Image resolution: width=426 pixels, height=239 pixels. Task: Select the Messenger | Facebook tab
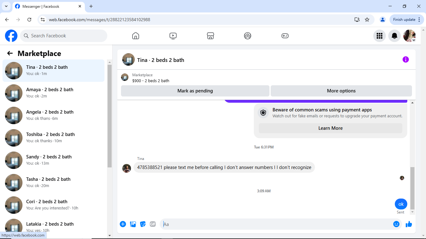tap(48, 6)
